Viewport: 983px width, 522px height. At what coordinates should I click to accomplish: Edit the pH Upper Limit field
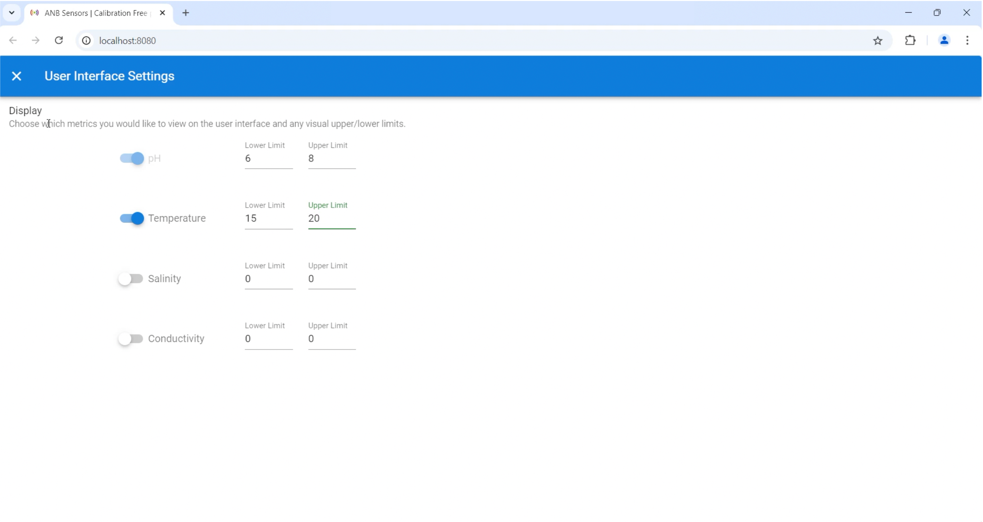pos(332,158)
